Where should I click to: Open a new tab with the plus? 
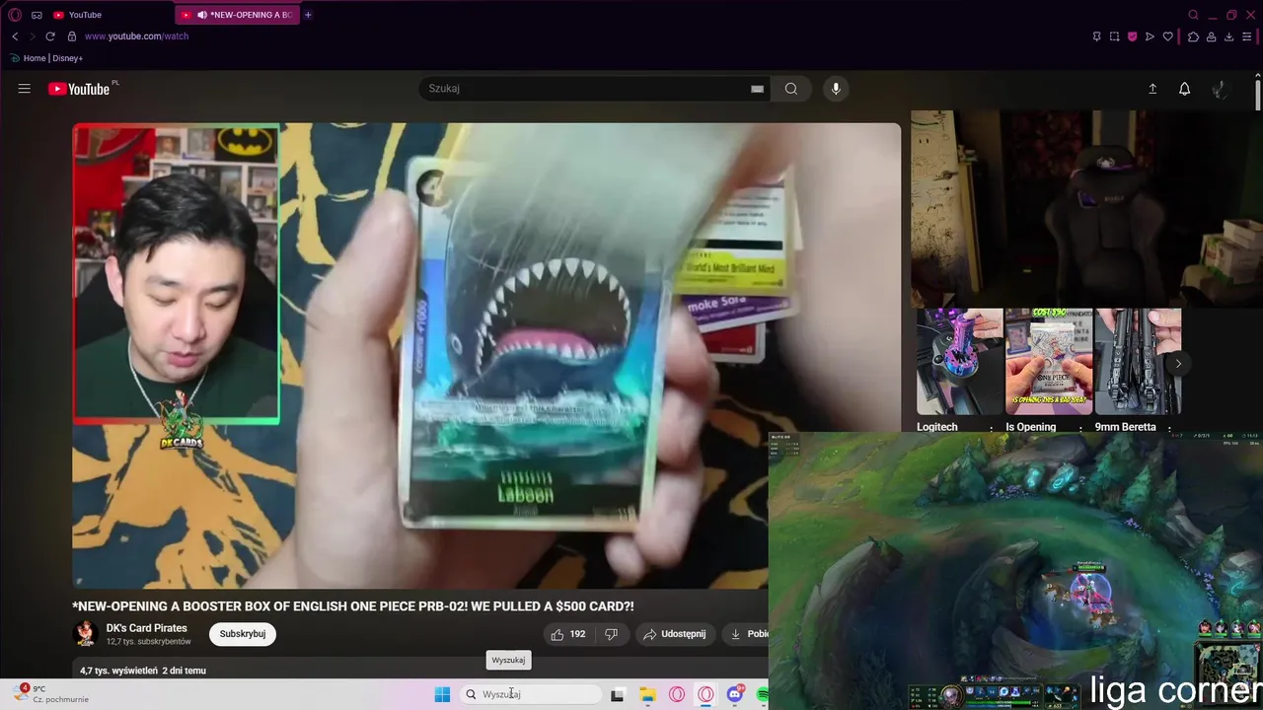click(308, 15)
